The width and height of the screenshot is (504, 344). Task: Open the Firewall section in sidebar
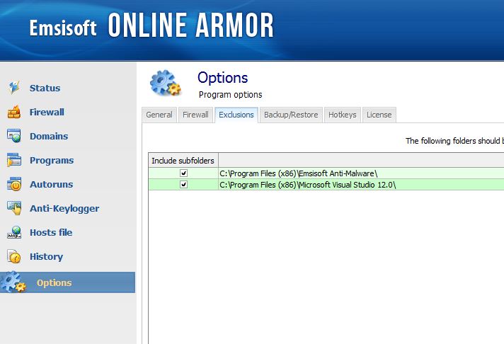[47, 113]
